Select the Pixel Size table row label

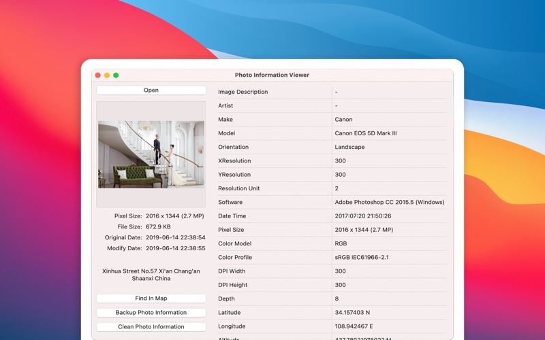tap(231, 230)
